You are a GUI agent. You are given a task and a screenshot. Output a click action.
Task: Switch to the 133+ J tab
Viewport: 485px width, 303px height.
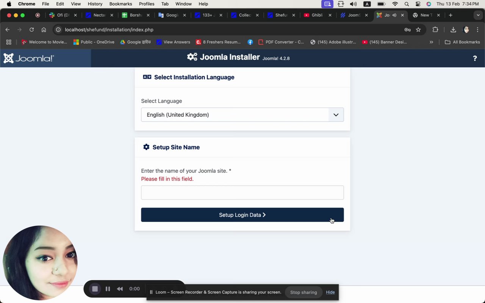click(x=208, y=15)
